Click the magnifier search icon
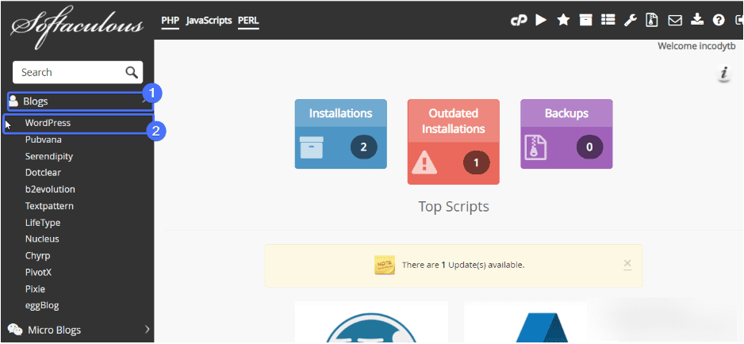The width and height of the screenshot is (744, 344). pos(132,72)
